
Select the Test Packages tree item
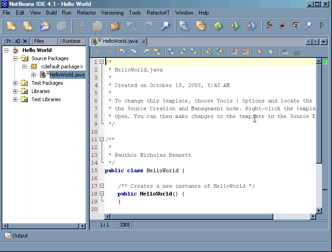[x=47, y=83]
